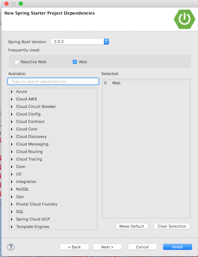Select the Azure tree label
198x257 pixels.
[22, 91]
